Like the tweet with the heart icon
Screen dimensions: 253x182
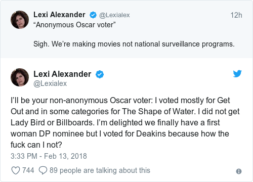(16, 170)
